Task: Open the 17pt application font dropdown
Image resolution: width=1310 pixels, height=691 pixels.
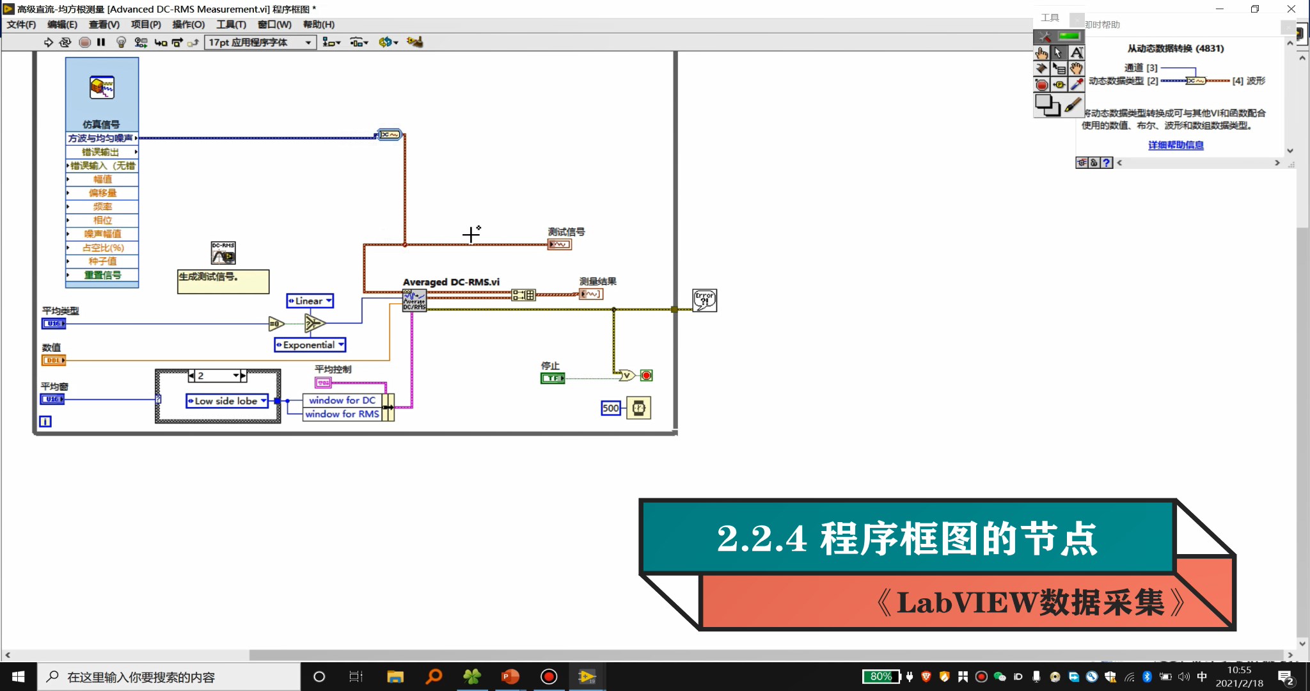Action: [308, 42]
